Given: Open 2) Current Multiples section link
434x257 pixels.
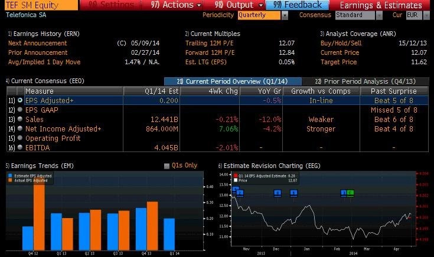Looking at the screenshot, I should point(213,34).
